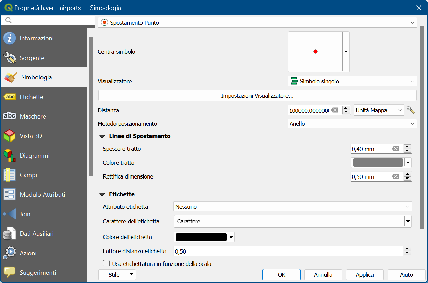Decrease the Distanza value with down arrow

346,113
